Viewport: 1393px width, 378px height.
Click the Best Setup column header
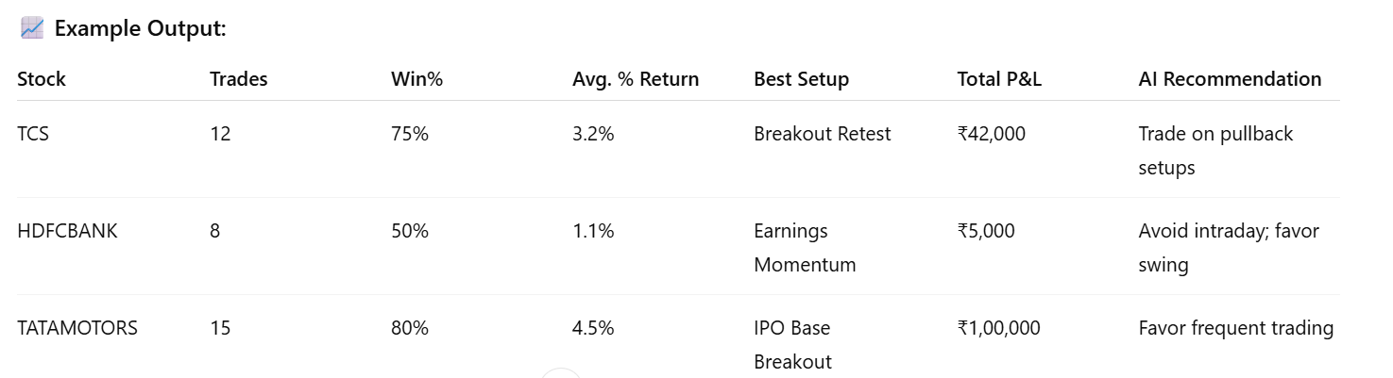tap(802, 79)
